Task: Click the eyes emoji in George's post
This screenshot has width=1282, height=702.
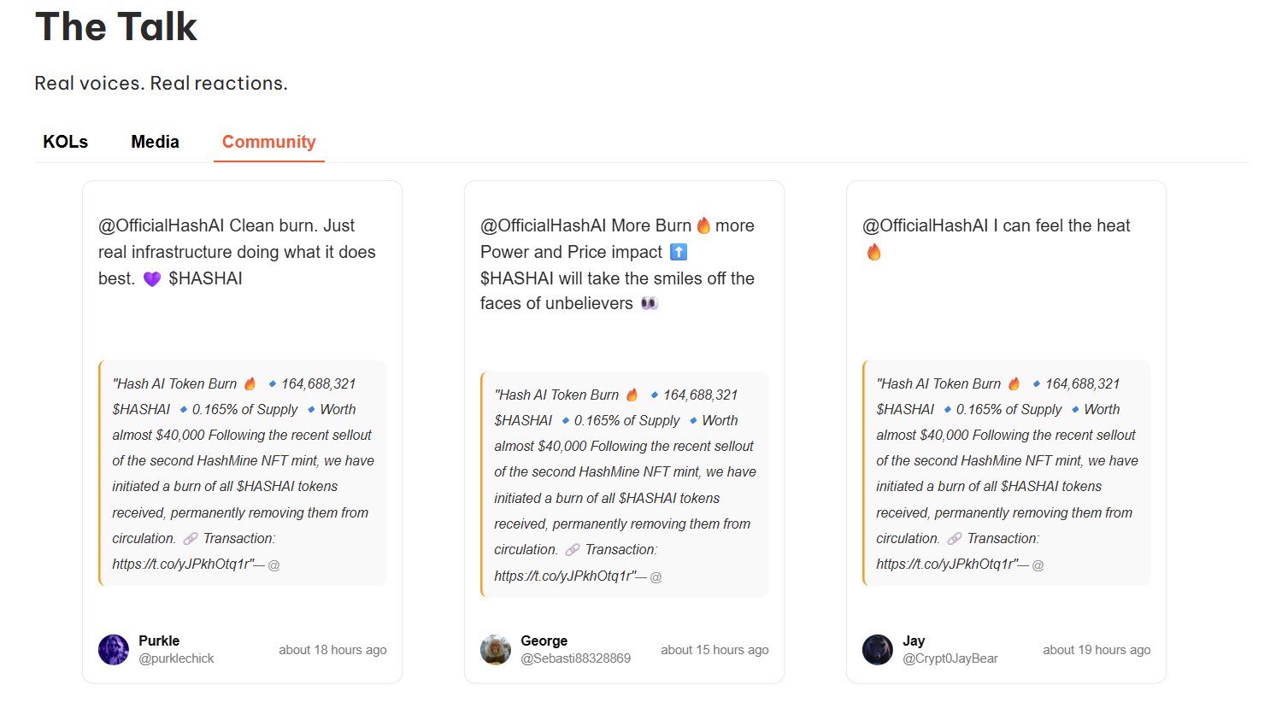Action: [650, 303]
